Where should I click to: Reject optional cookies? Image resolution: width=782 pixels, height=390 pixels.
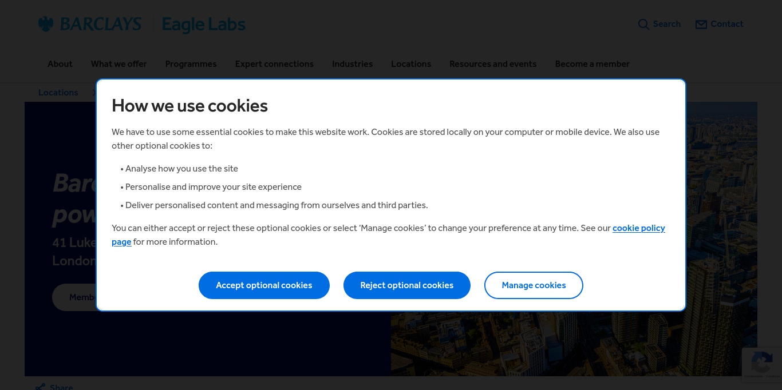click(406, 285)
